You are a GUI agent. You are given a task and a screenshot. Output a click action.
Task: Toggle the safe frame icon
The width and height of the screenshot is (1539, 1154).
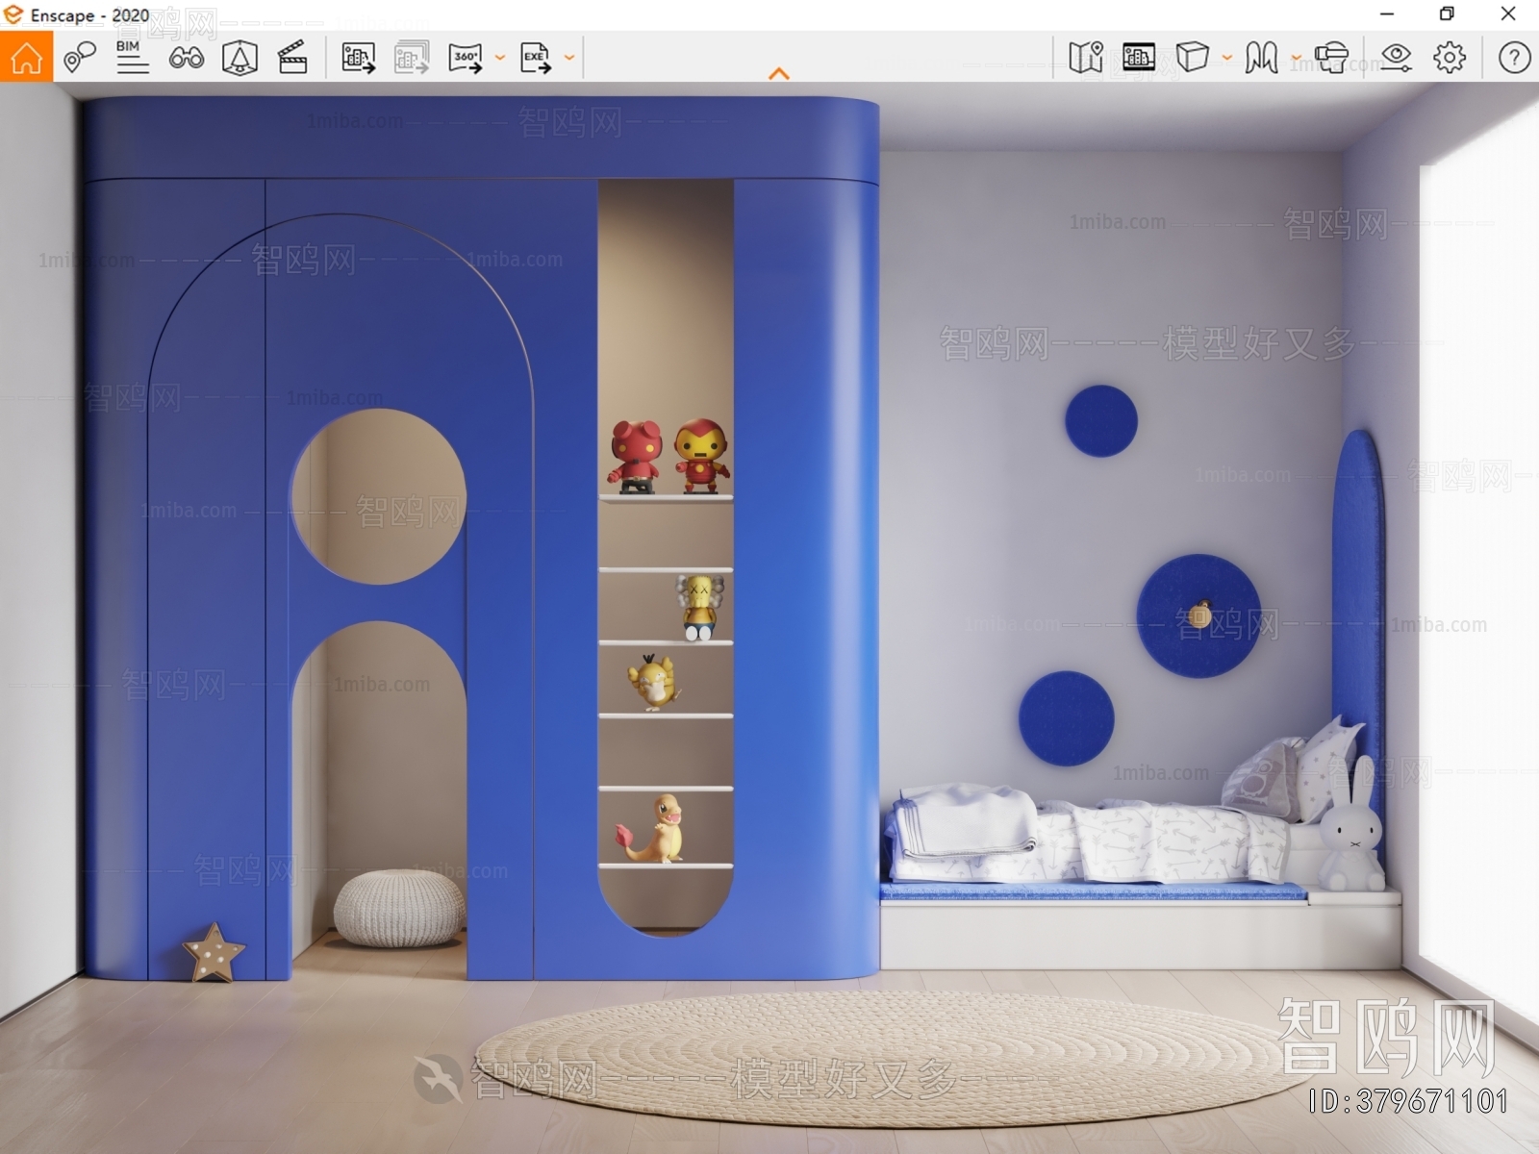[1139, 58]
